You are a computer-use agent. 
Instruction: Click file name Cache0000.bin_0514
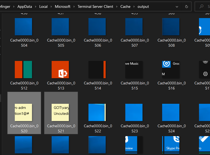[x=98, y=86]
